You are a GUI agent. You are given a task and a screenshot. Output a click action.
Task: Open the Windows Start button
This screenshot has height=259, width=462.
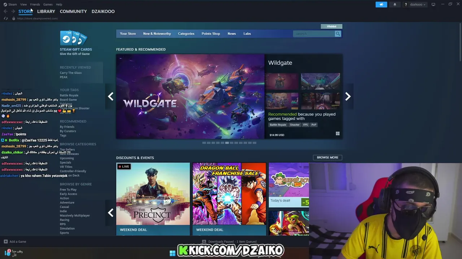point(173,253)
